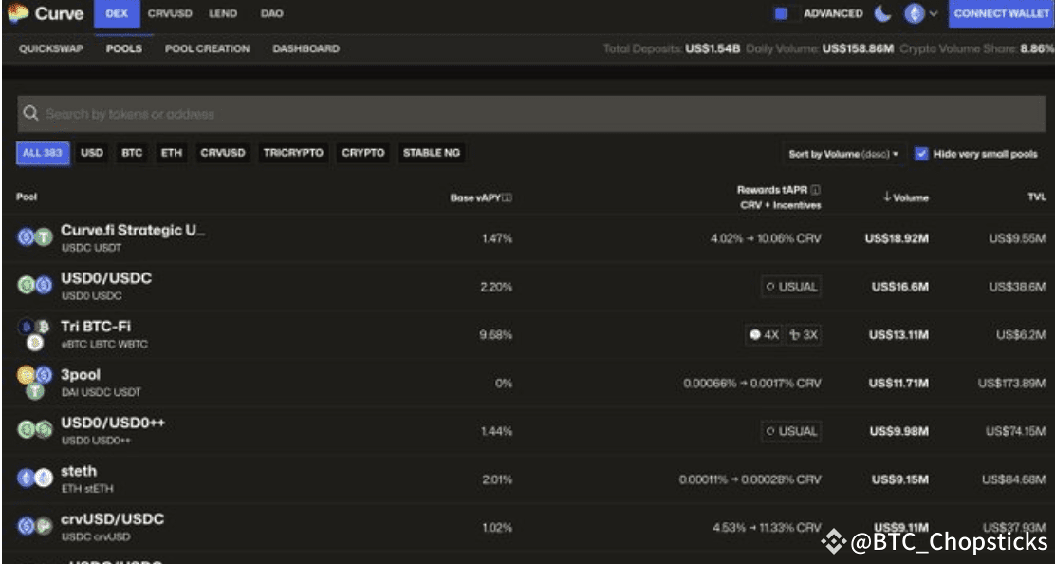
Task: Open the steth pool
Action: pyautogui.click(x=79, y=471)
